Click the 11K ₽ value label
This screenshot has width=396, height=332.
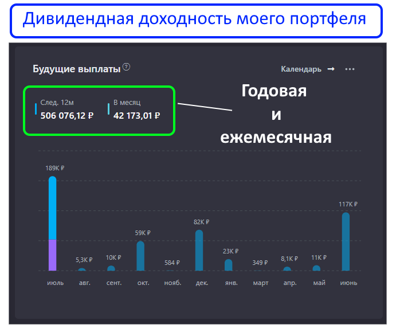pyautogui.click(x=319, y=257)
